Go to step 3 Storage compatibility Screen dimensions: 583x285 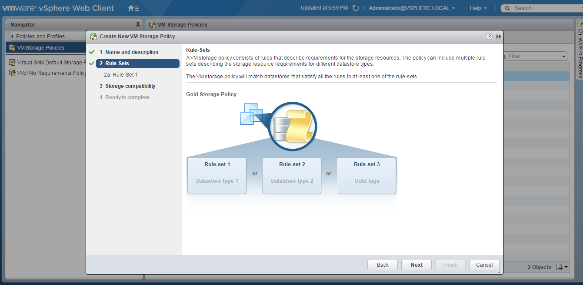point(127,86)
